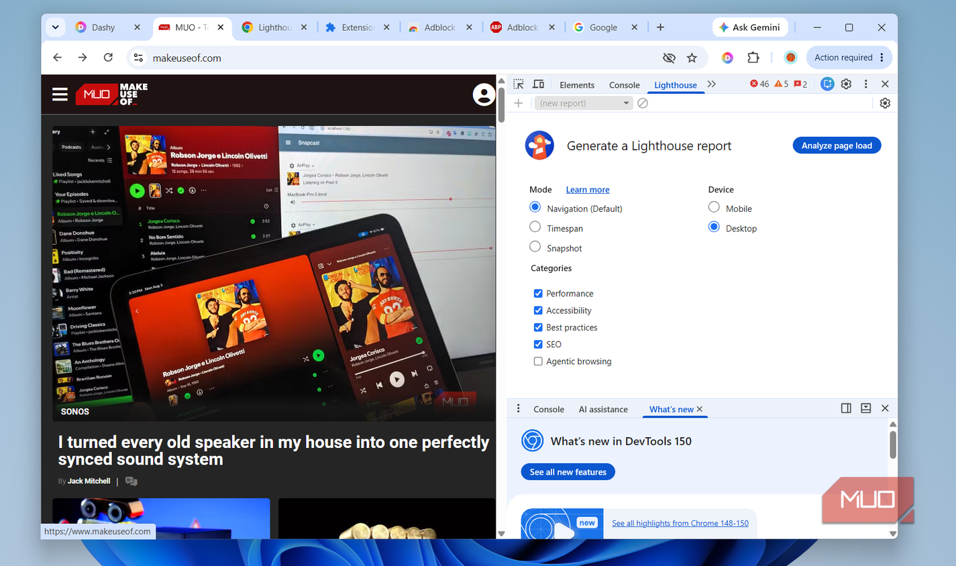This screenshot has width=956, height=566.
Task: Expand more DevTools tabs chevron
Action: [712, 84]
